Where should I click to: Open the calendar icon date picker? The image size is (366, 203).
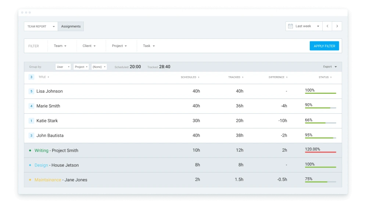click(x=290, y=26)
